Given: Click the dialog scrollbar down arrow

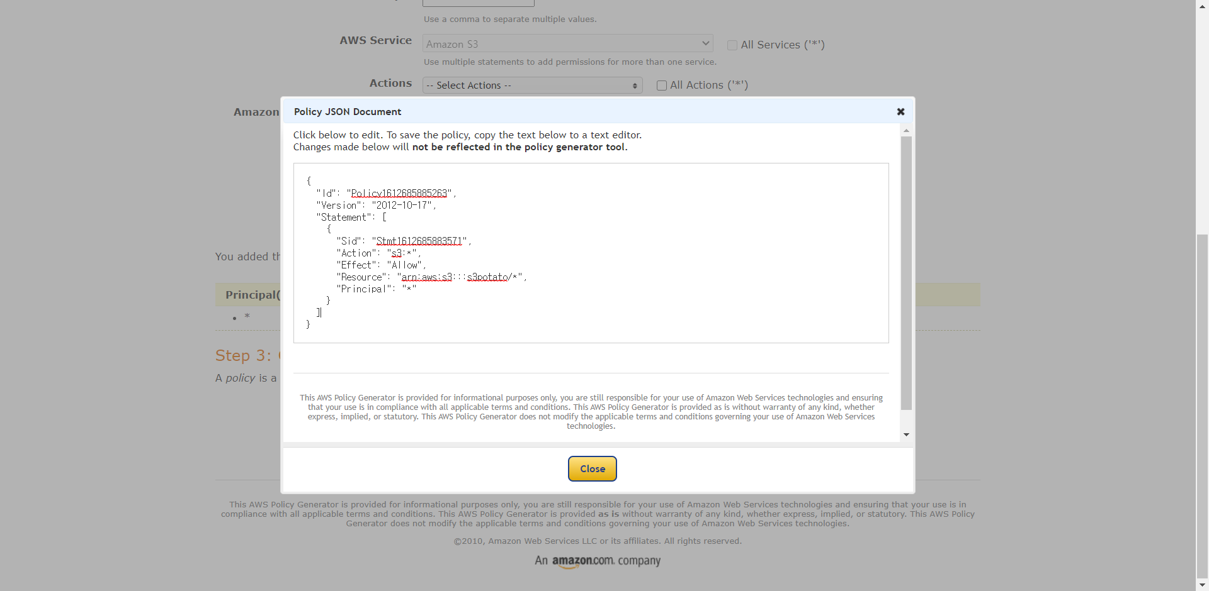Looking at the screenshot, I should (x=906, y=434).
